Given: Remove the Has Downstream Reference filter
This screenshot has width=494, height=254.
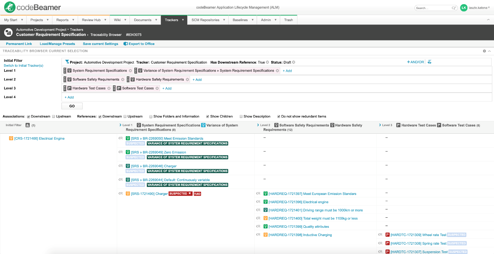Looking at the screenshot, I should pos(267,63).
